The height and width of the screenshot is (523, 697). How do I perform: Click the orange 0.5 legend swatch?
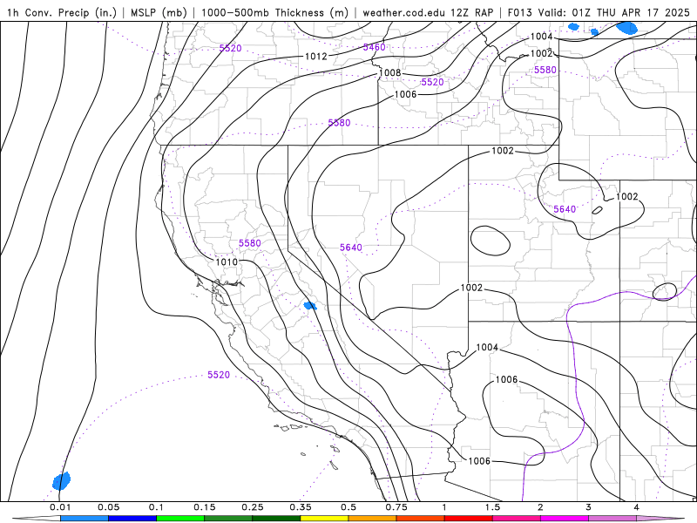coord(372,519)
